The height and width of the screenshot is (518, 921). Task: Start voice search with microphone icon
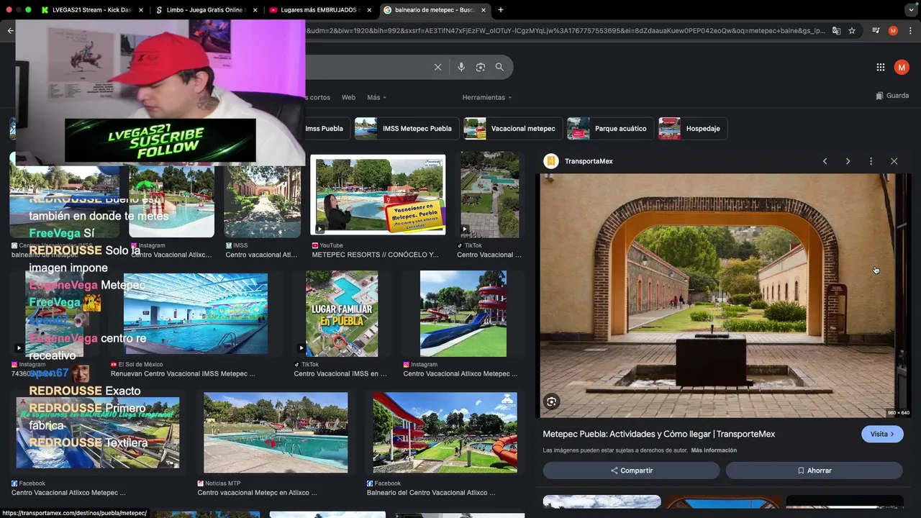461,67
